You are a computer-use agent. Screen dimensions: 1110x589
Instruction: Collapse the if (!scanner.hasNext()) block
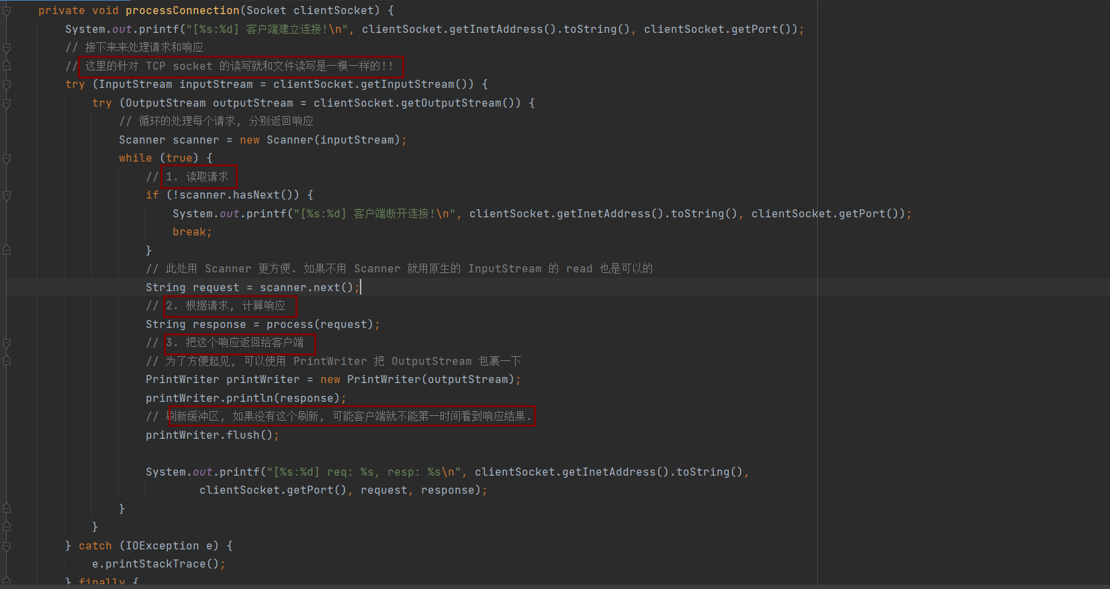pyautogui.click(x=7, y=195)
